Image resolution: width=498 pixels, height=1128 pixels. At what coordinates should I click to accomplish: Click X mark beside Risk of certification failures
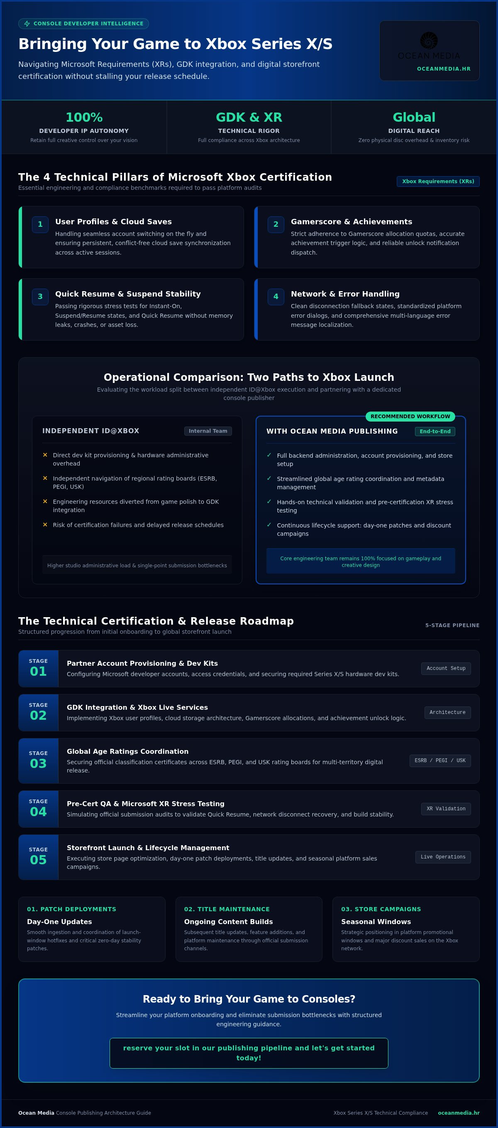pos(45,525)
